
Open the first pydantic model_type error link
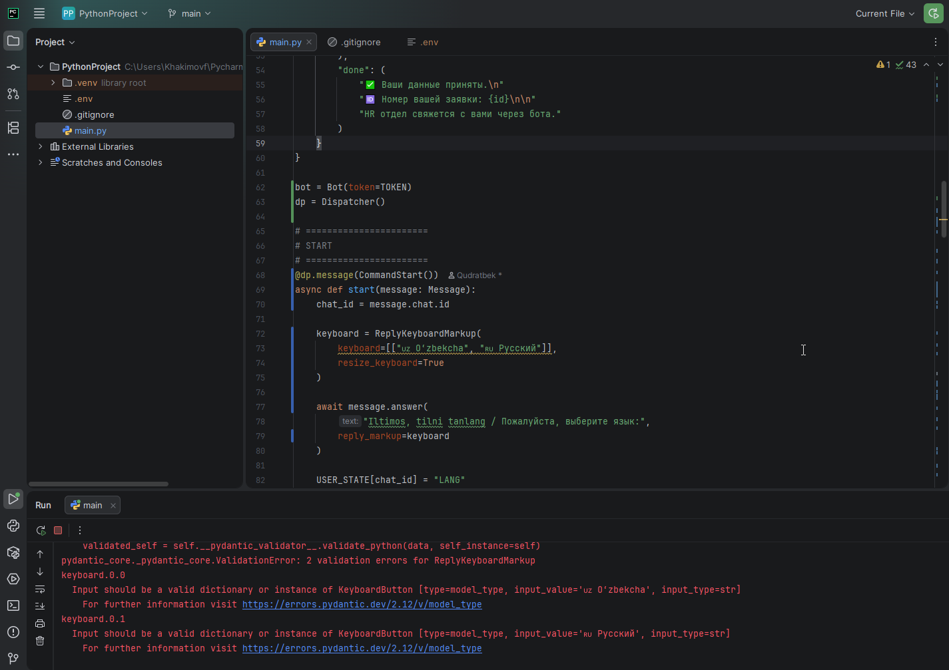click(x=362, y=604)
